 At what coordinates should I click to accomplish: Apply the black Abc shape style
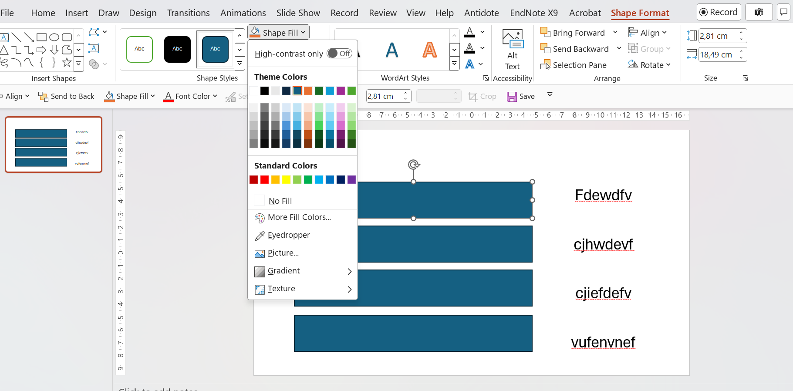[x=177, y=49]
